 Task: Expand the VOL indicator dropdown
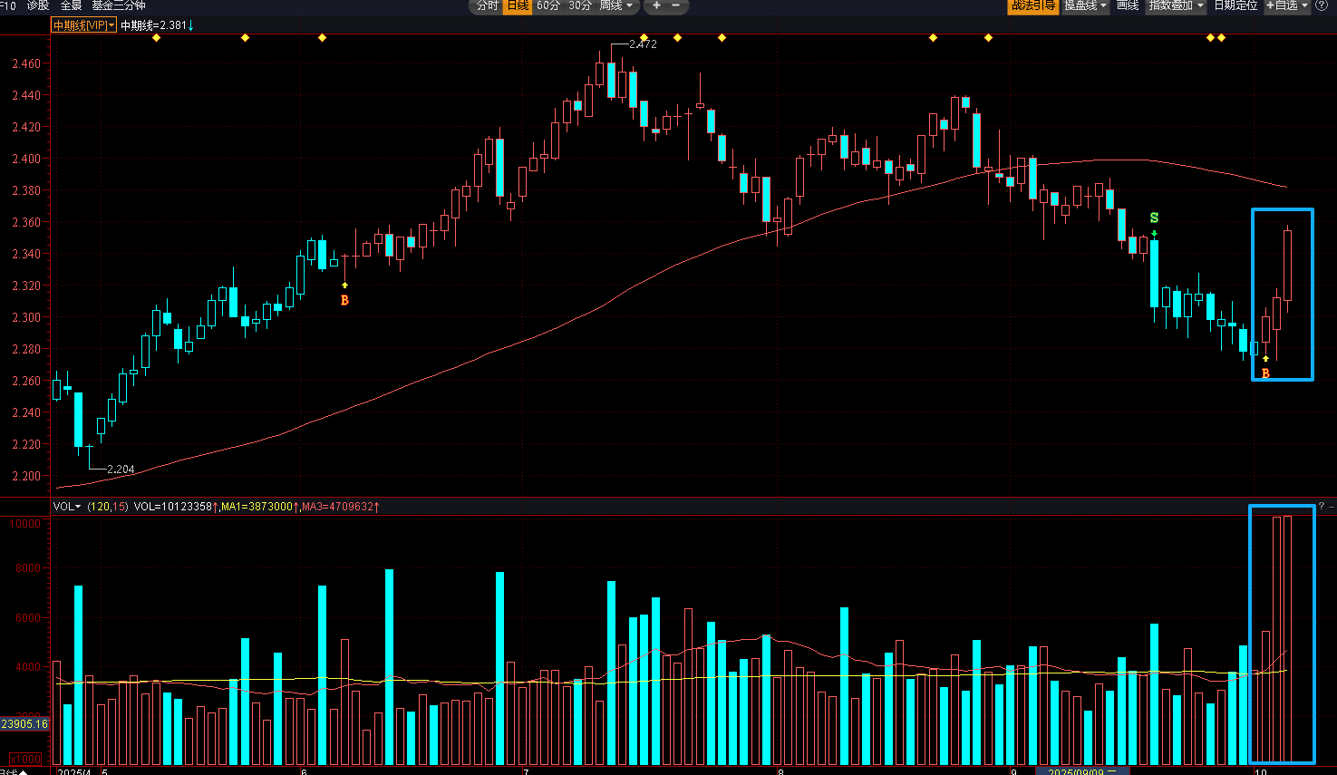tap(67, 506)
